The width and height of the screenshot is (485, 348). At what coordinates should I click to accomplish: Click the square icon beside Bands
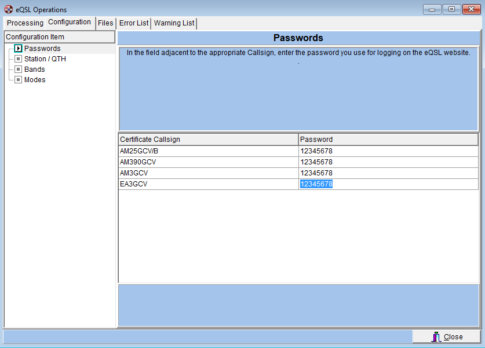[19, 69]
